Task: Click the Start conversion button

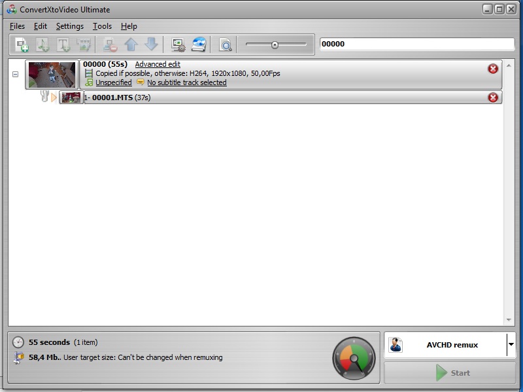Action: click(450, 373)
